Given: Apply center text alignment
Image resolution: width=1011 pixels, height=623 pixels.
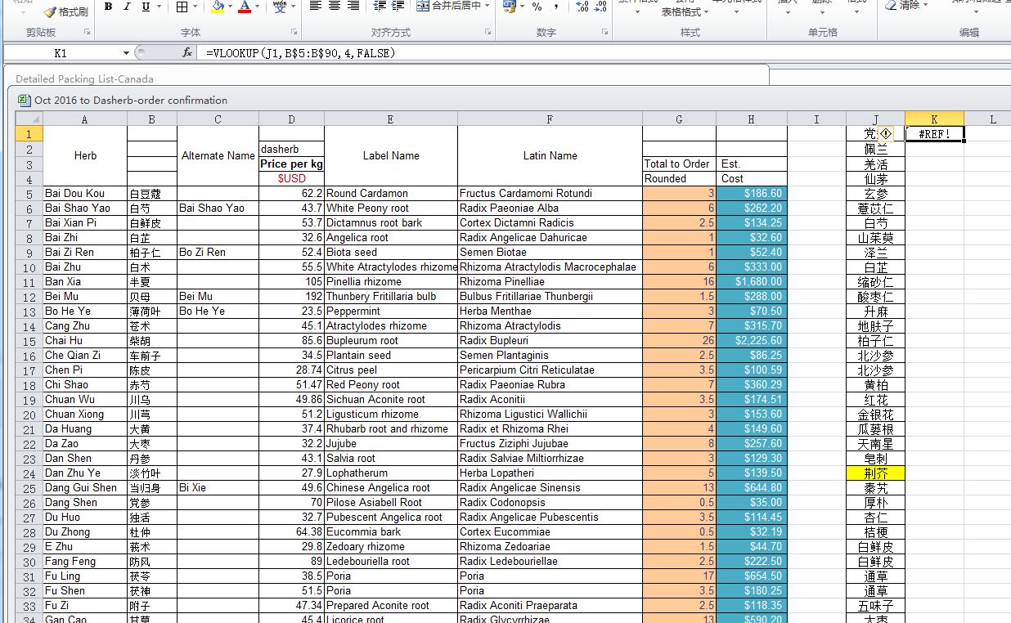Looking at the screenshot, I should [x=335, y=6].
